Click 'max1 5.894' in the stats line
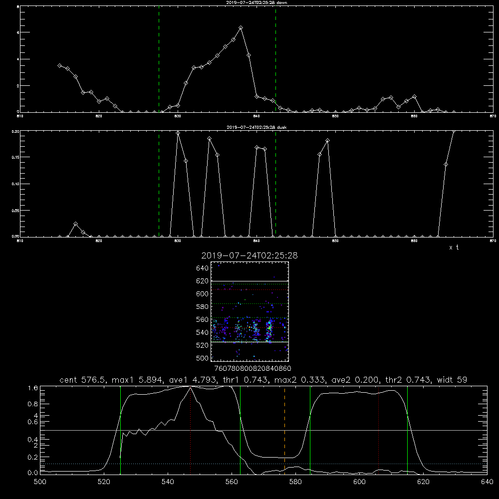499x499 pixels. 137,380
